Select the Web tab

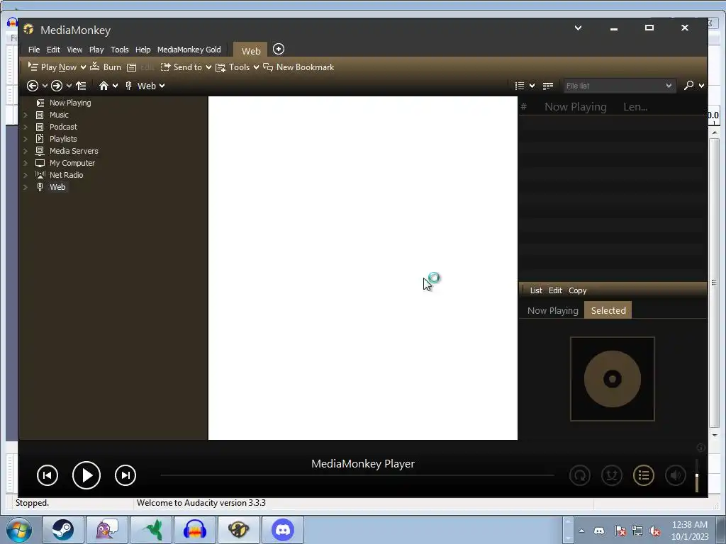pyautogui.click(x=250, y=50)
